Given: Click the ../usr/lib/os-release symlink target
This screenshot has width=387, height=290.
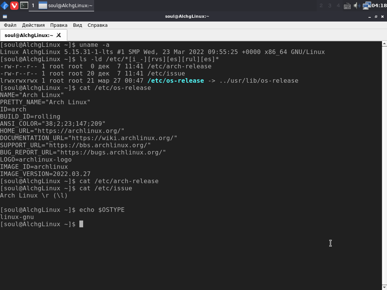Looking at the screenshot, I should pos(259,81).
